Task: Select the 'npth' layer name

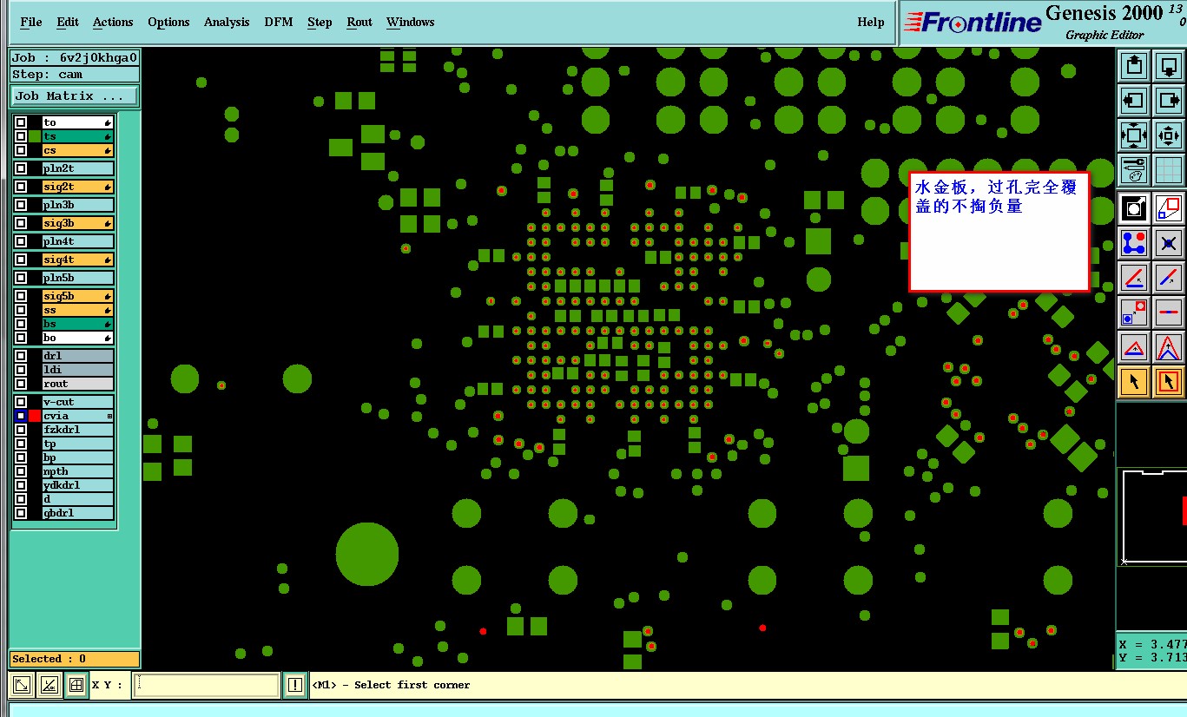Action: pyautogui.click(x=78, y=471)
